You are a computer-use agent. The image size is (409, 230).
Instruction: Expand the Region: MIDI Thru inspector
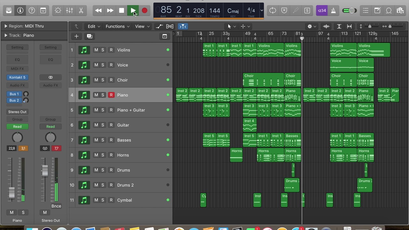[x=5, y=26]
